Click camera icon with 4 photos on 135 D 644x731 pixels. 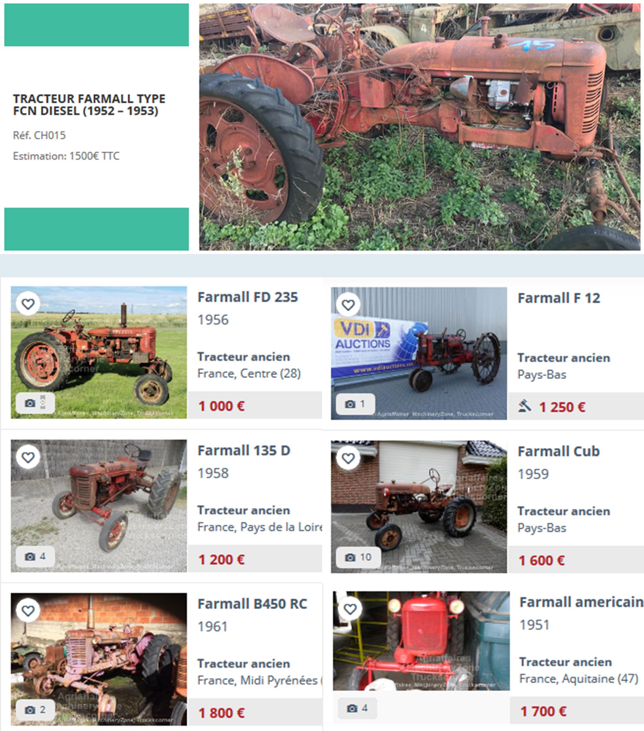pos(30,557)
